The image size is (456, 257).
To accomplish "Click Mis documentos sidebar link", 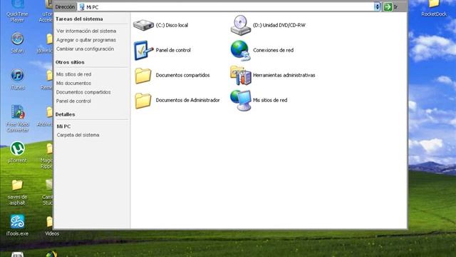I will tap(73, 84).
